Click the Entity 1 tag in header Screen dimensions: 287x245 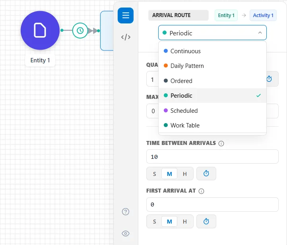tap(226, 15)
